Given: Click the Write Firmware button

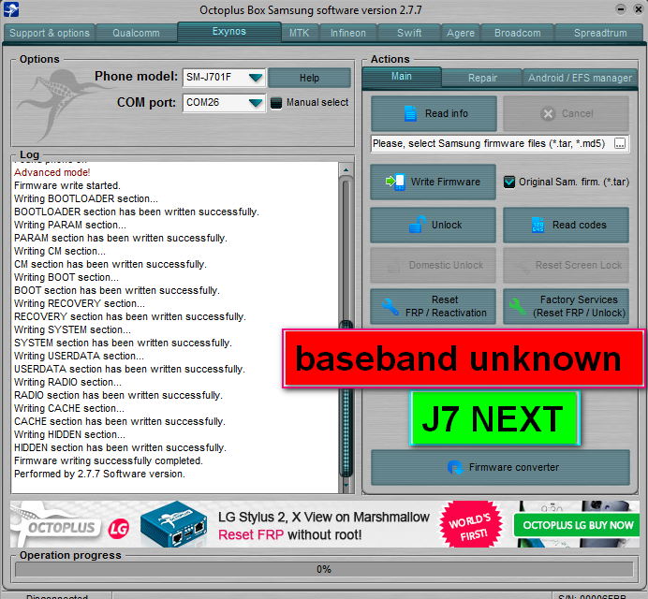Looking at the screenshot, I should click(x=433, y=182).
